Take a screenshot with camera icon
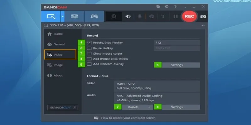 click(x=203, y=17)
